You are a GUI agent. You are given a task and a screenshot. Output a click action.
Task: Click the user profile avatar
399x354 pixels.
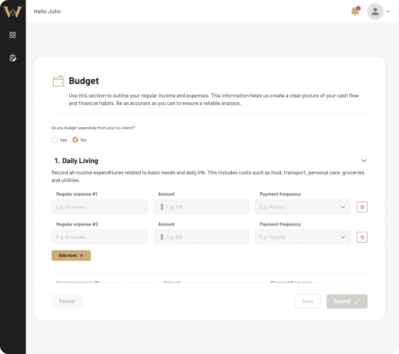(375, 12)
